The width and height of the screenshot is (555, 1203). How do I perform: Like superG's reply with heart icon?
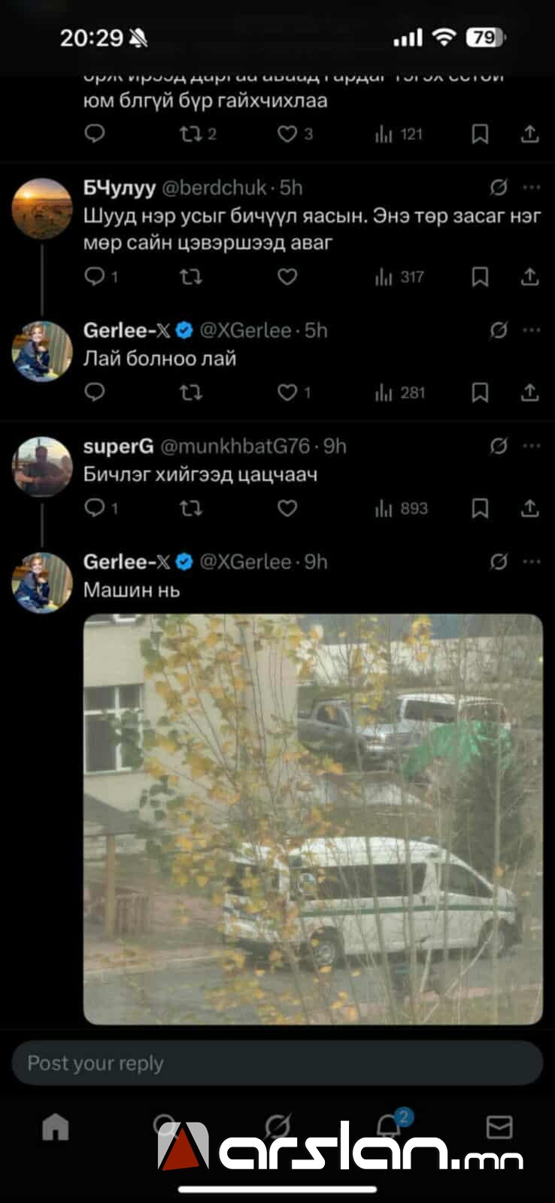tap(287, 509)
